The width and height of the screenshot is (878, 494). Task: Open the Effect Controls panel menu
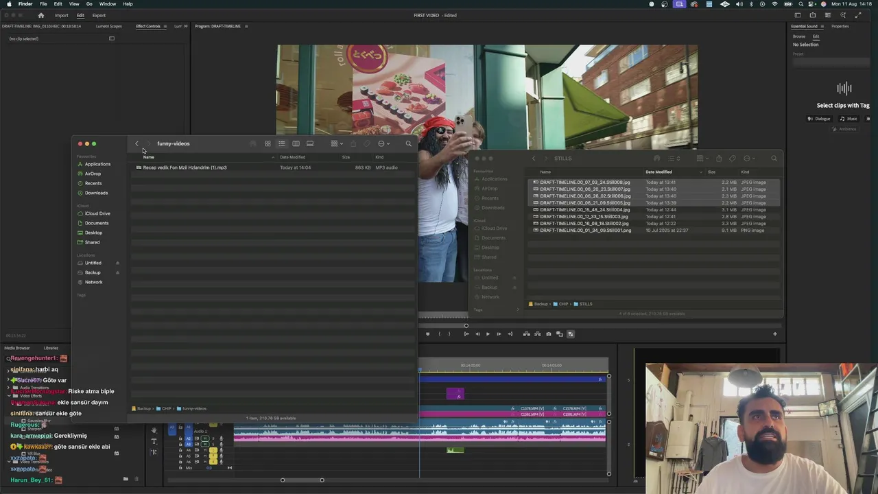pos(165,26)
